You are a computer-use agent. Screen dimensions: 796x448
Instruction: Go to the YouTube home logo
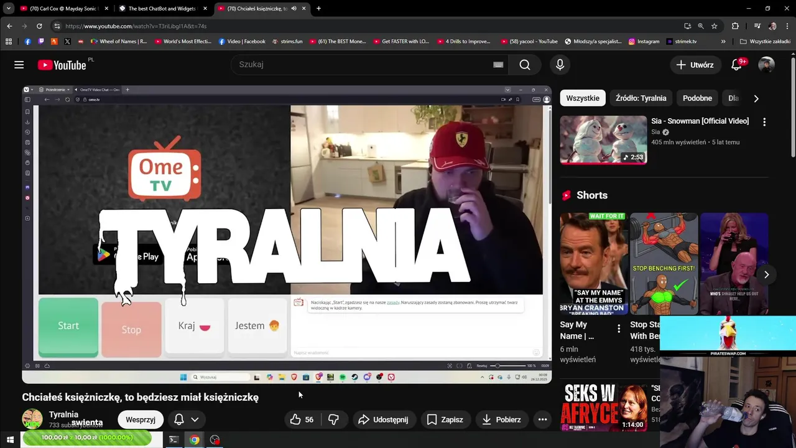pos(62,65)
